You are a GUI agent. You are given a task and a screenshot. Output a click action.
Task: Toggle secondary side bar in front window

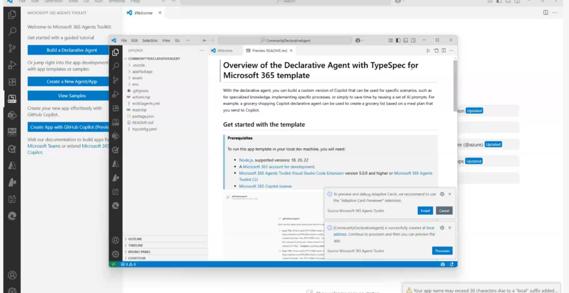(x=413, y=41)
